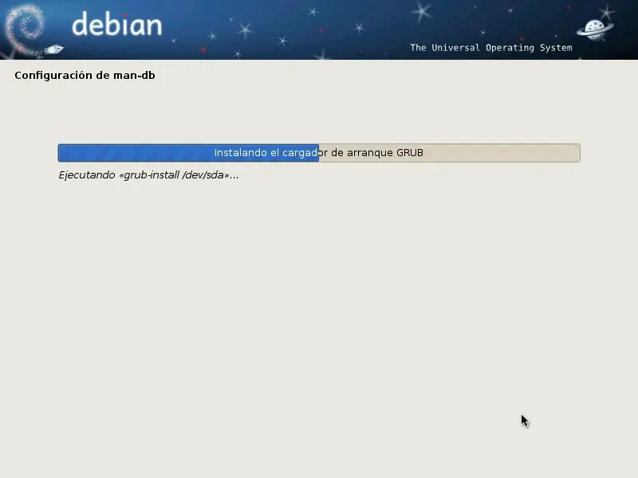
Task: Click the planet icon in the banner
Action: click(x=595, y=30)
